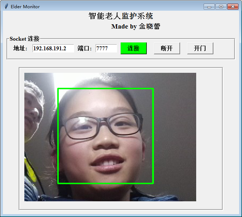Focus the 端口 port field showing 7777
242x217 pixels.
[106, 48]
